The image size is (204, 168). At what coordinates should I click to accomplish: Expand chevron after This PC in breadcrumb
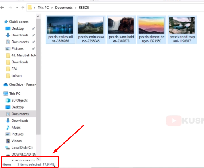pos(52,8)
